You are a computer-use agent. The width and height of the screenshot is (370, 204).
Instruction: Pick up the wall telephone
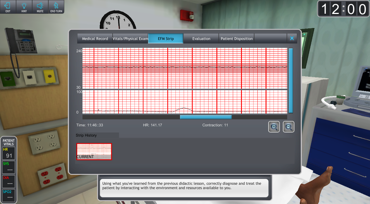(22, 41)
